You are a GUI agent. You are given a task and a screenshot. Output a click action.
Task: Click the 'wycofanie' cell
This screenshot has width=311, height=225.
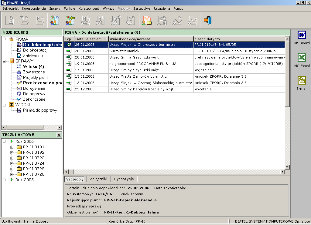(x=239, y=89)
